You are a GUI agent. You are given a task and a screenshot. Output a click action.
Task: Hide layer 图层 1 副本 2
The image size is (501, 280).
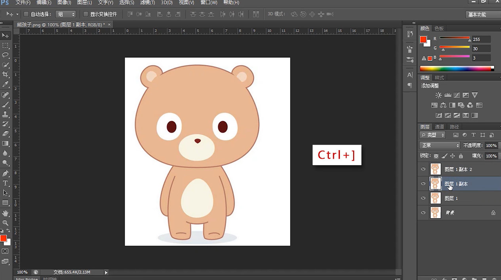(423, 169)
